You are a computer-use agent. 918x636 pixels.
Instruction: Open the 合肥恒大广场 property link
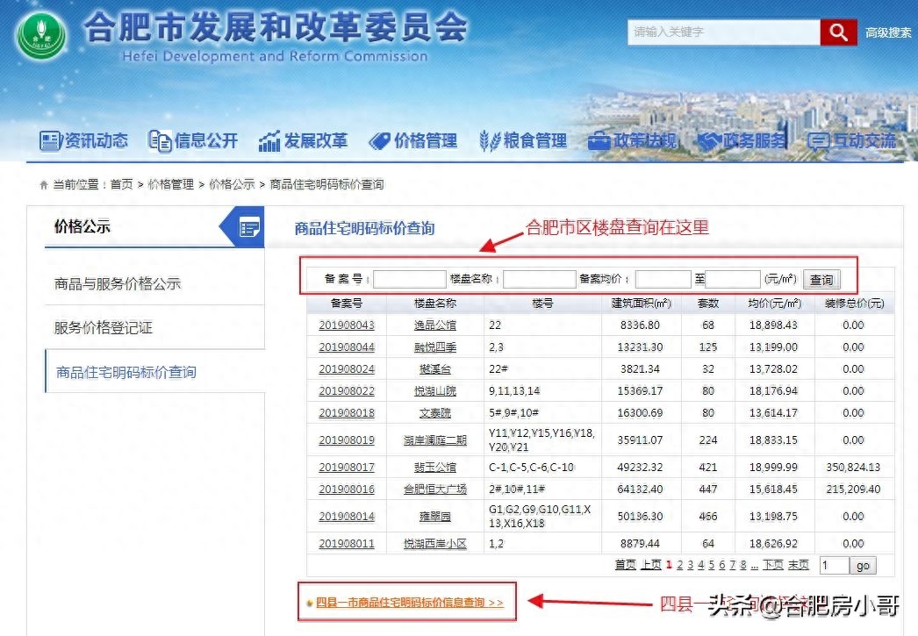coord(435,490)
